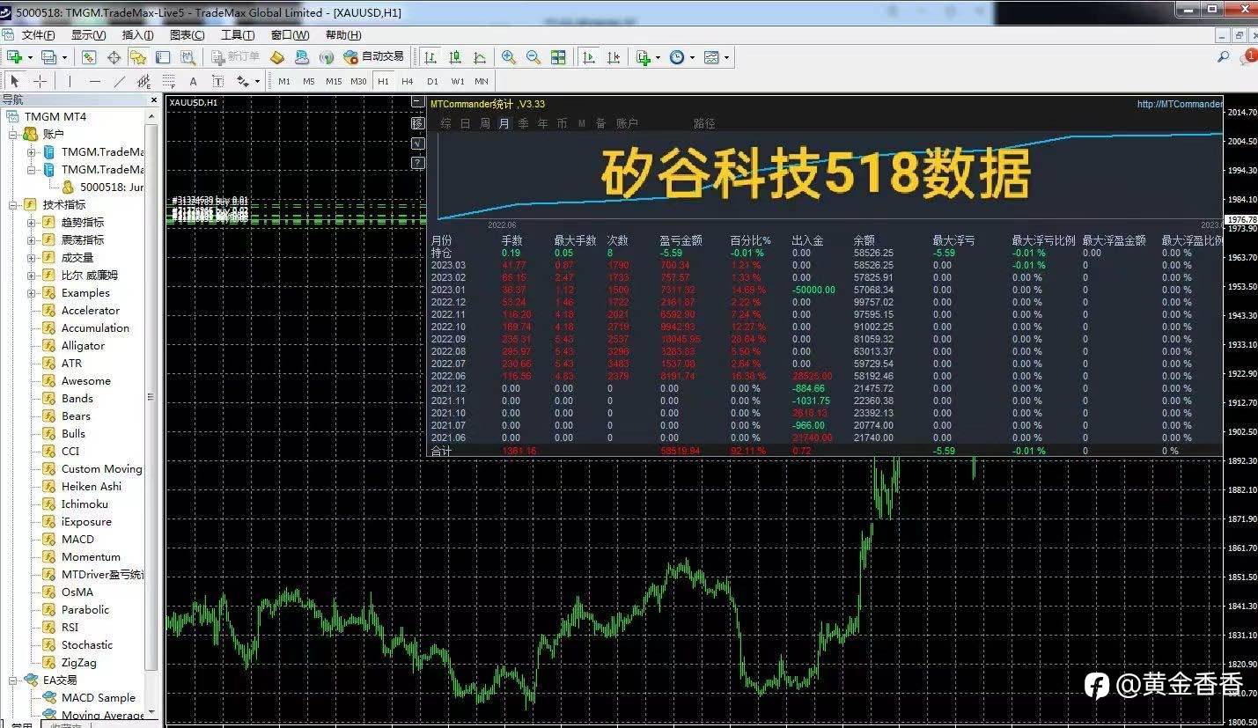Toggle the auto scroll chart icon
This screenshot has height=728, width=1258.
[x=589, y=57]
